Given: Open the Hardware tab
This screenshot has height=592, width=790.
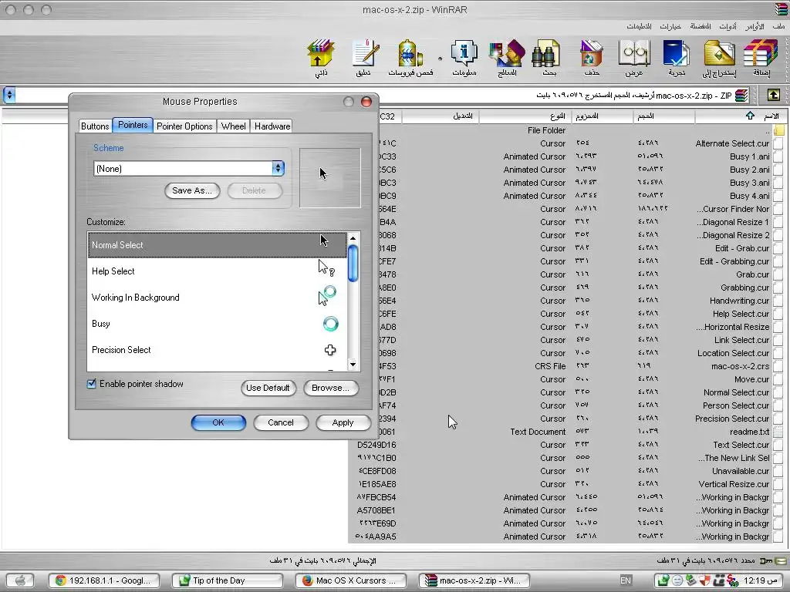Looking at the screenshot, I should [x=272, y=126].
